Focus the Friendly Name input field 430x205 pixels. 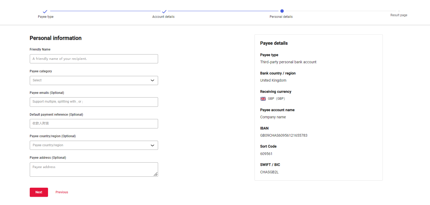[x=94, y=59]
